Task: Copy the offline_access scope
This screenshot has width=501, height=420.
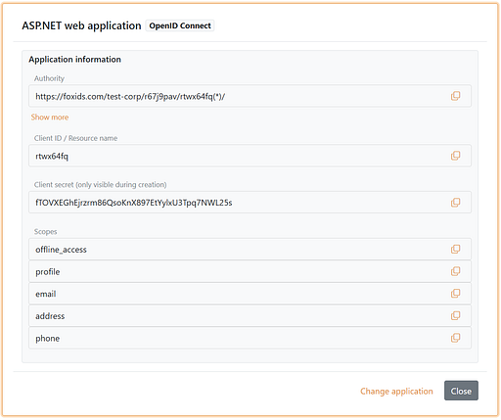Action: pos(455,250)
